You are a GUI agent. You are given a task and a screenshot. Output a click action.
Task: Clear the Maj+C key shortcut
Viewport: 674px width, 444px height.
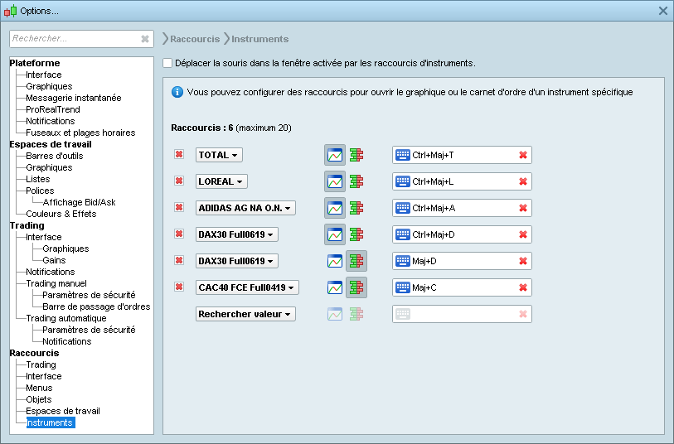pos(523,287)
